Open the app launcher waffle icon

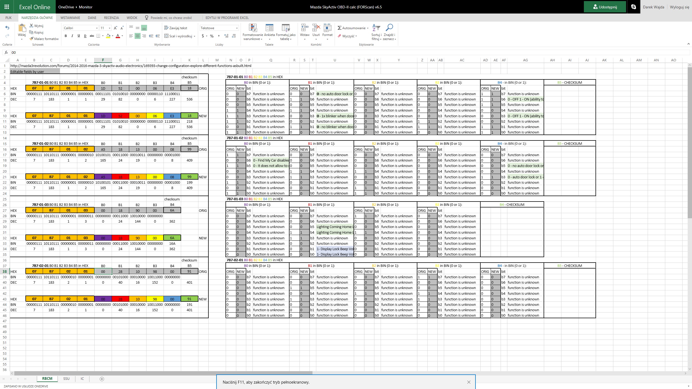7,7
